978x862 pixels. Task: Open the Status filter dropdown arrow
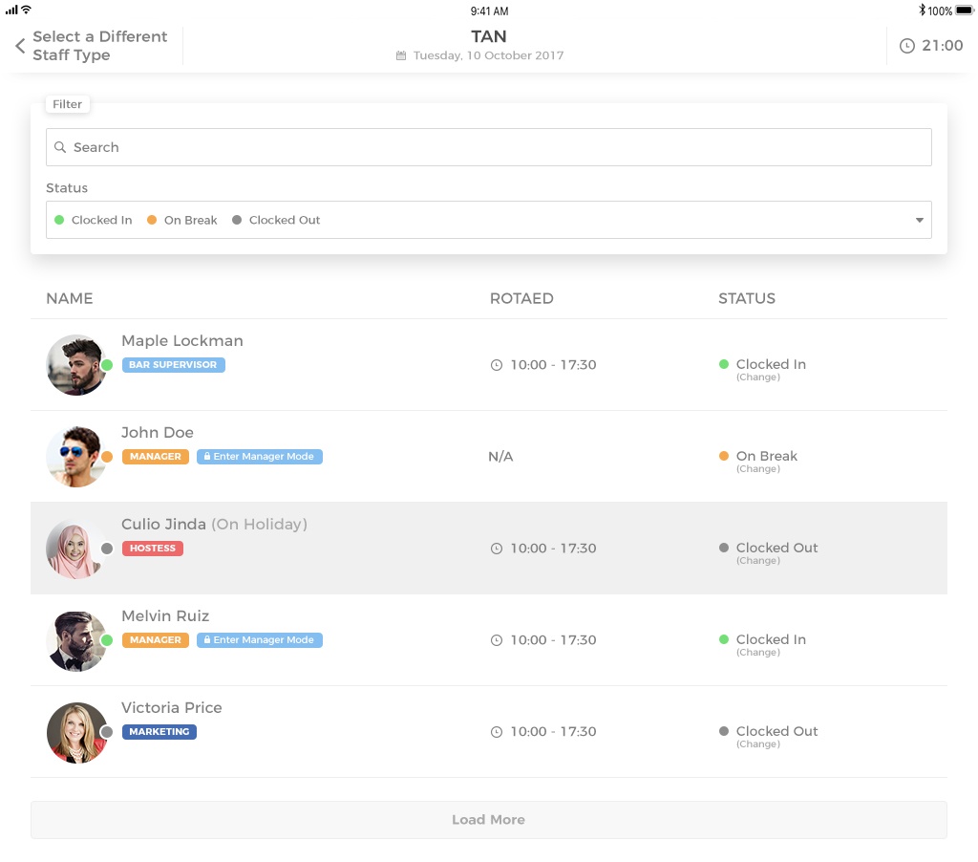coord(919,220)
